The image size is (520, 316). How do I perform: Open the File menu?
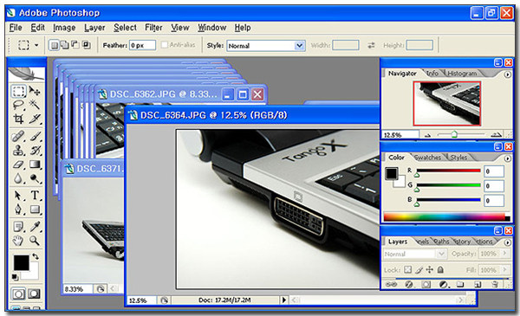point(16,28)
